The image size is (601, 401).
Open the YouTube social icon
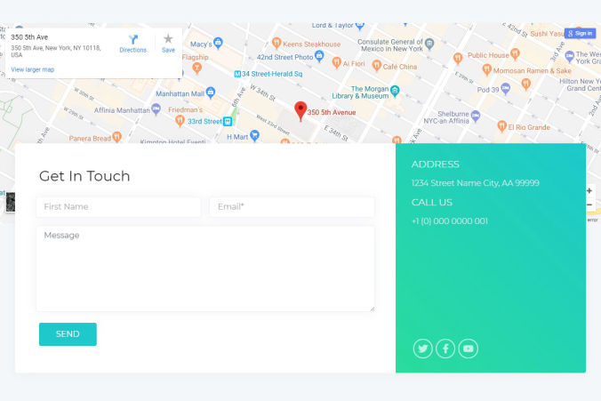[x=469, y=349]
